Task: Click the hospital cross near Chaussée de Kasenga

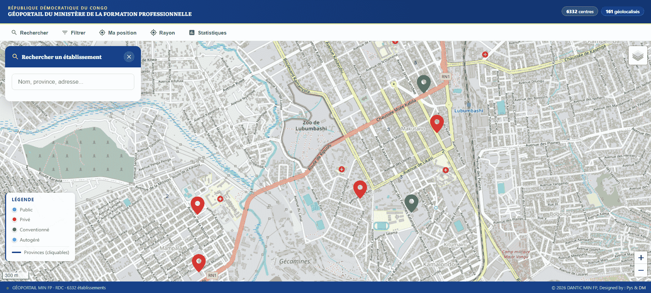Action: pyautogui.click(x=485, y=55)
